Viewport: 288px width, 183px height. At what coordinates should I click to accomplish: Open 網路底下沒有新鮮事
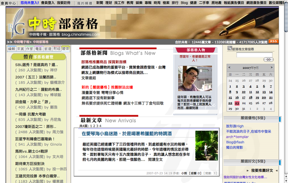pyautogui.click(x=98, y=98)
